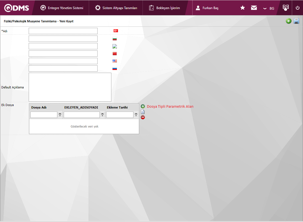Click the Default Açıklama text area
Screen dimensions: 303x222
[70, 87]
